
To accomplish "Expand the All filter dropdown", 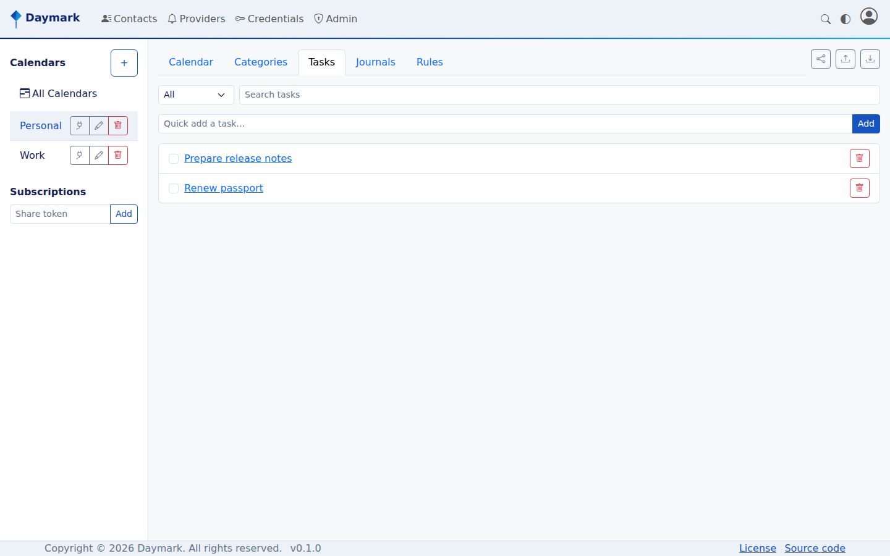I will [196, 95].
